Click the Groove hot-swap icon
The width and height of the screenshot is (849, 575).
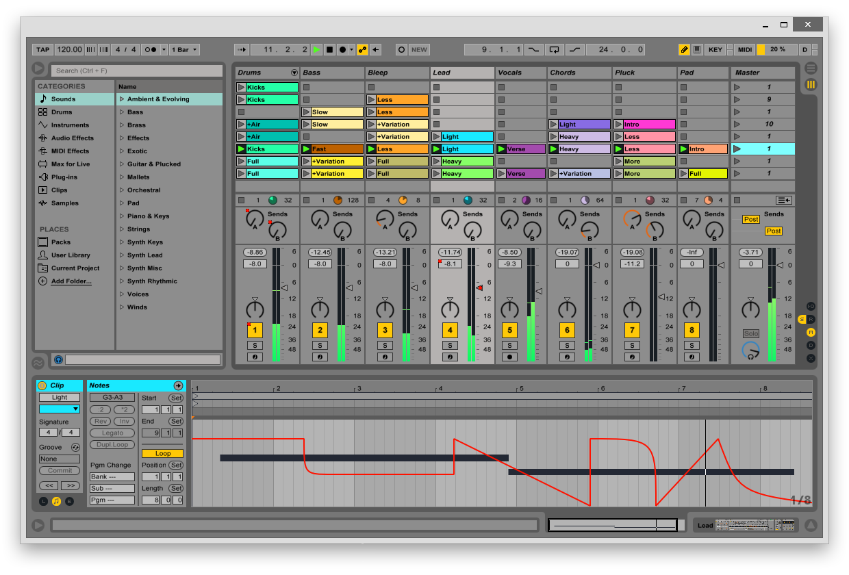click(x=75, y=447)
